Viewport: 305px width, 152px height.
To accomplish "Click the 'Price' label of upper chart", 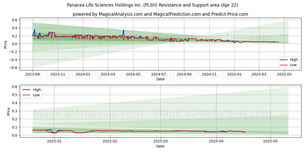I will tap(6, 44).
